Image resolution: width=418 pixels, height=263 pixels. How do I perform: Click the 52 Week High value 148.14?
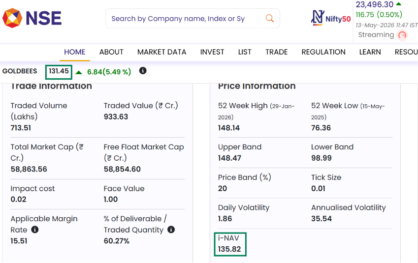(229, 128)
